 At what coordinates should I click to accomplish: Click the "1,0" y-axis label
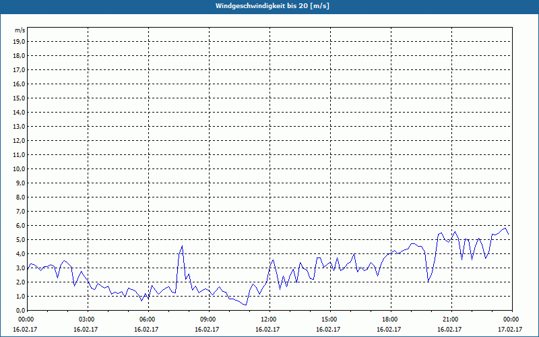tap(21, 296)
